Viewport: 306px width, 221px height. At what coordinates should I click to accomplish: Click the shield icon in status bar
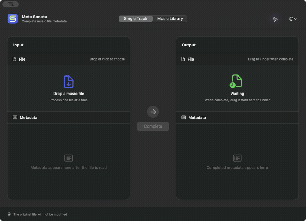[9, 214]
